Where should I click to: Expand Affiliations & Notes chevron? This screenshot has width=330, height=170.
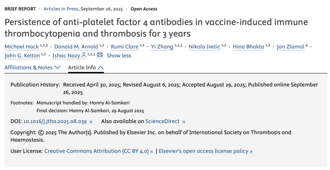57,67
